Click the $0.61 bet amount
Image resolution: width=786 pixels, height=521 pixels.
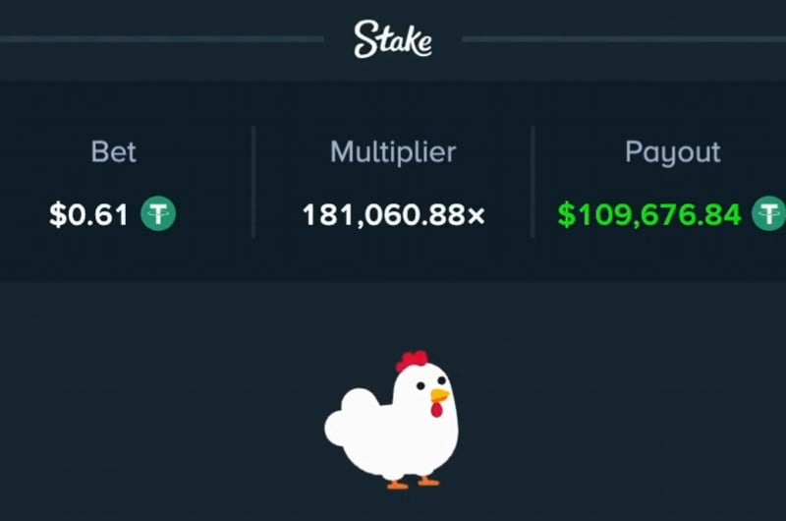pyautogui.click(x=88, y=213)
